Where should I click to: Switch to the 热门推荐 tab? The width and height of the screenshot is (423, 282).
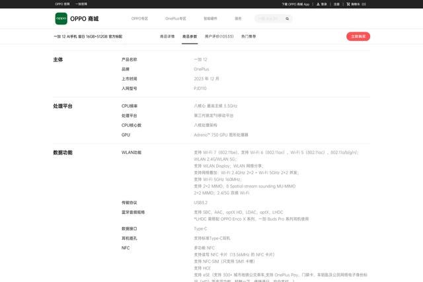pyautogui.click(x=249, y=36)
